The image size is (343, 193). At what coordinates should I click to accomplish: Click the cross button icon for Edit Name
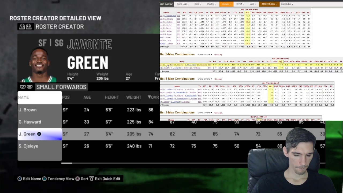point(20,179)
